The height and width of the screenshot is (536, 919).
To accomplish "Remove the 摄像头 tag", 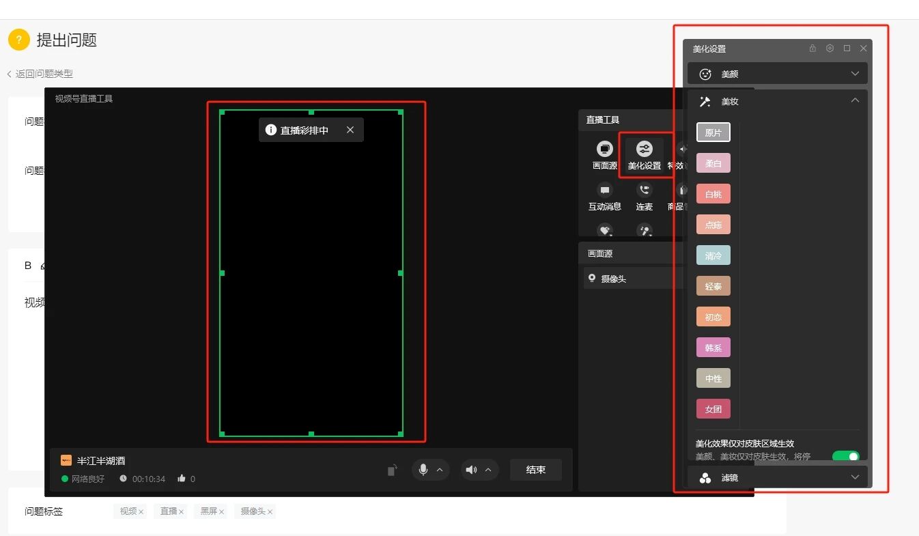I will click(270, 511).
